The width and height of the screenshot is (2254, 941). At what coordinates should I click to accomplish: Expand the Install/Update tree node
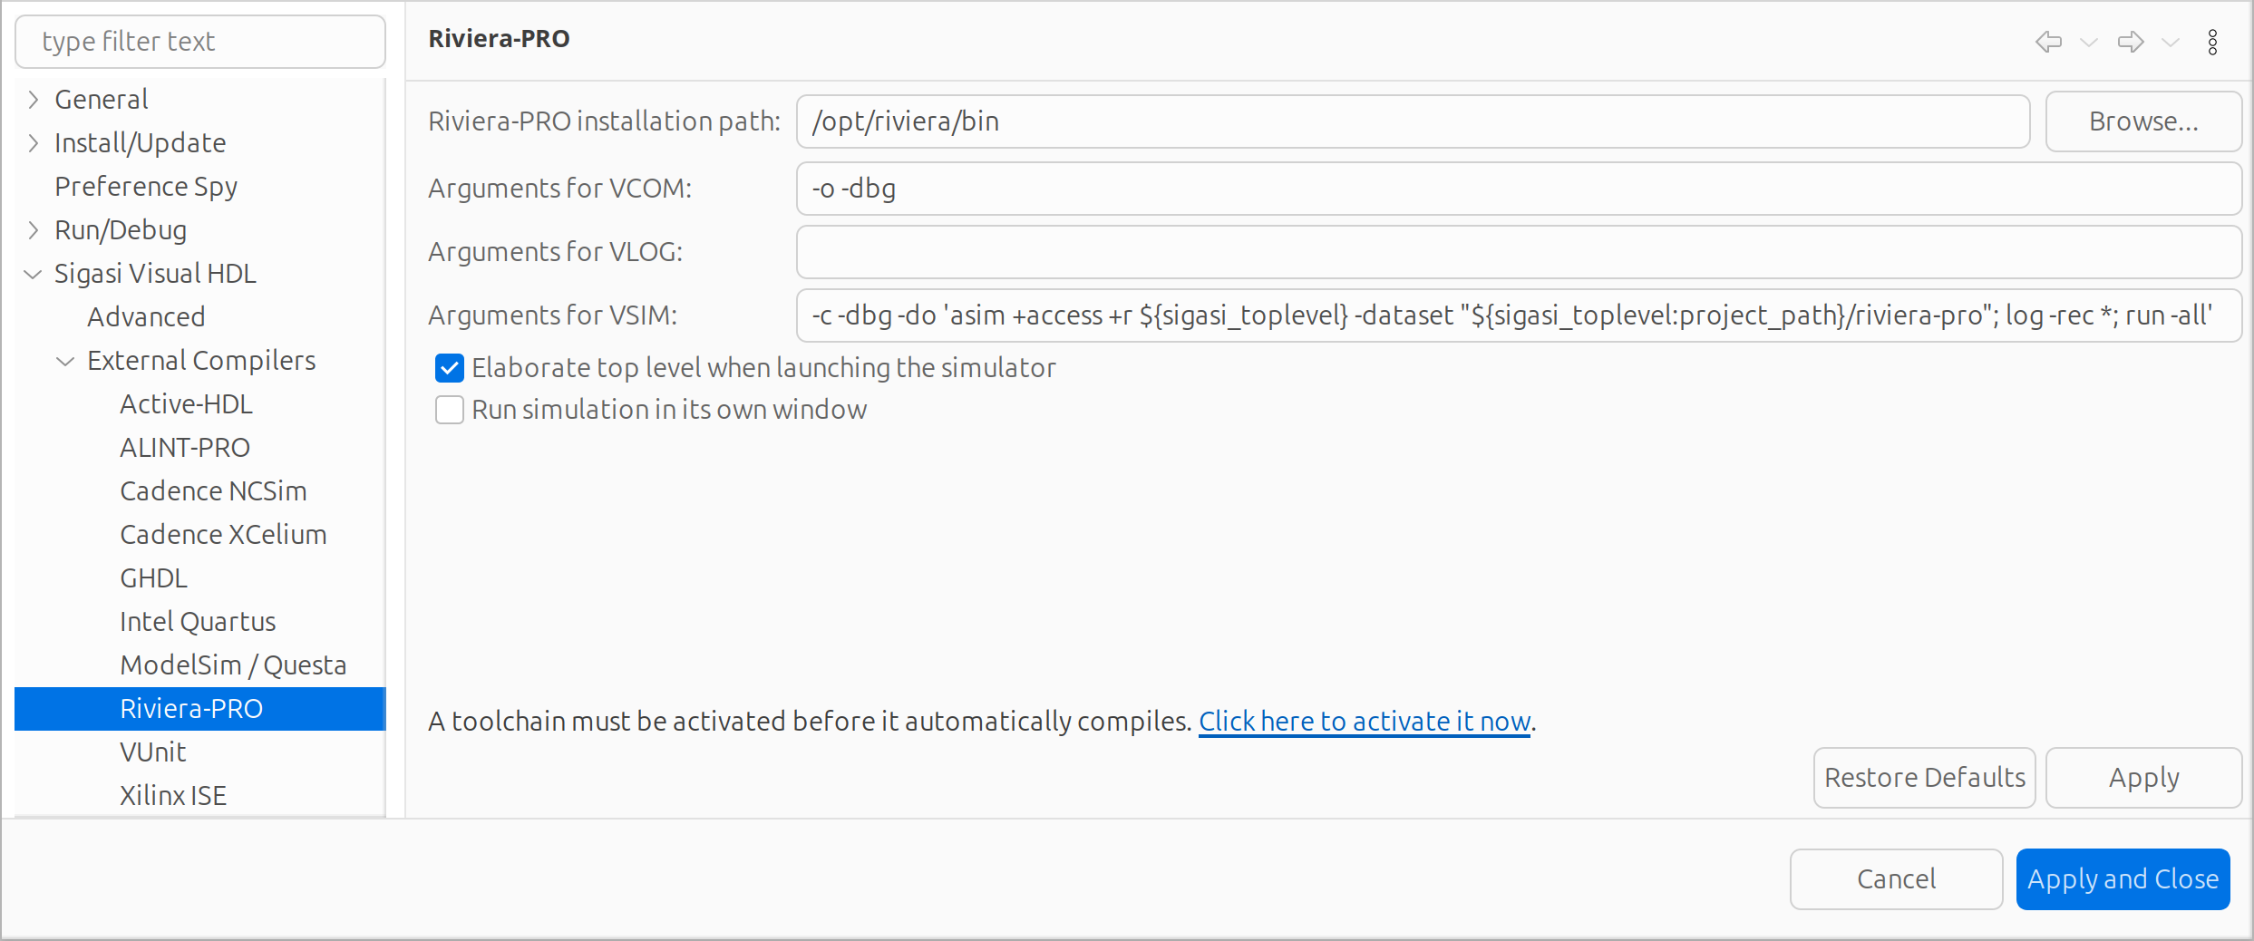click(x=34, y=142)
